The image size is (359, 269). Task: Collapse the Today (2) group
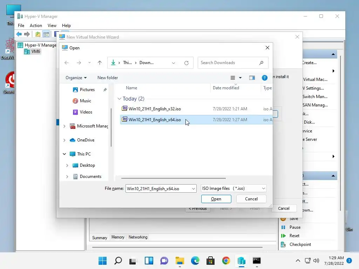119,98
